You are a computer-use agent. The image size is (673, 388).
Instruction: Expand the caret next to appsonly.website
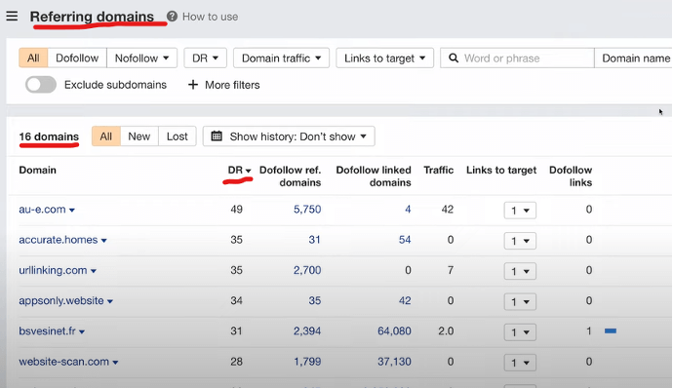[x=110, y=302]
